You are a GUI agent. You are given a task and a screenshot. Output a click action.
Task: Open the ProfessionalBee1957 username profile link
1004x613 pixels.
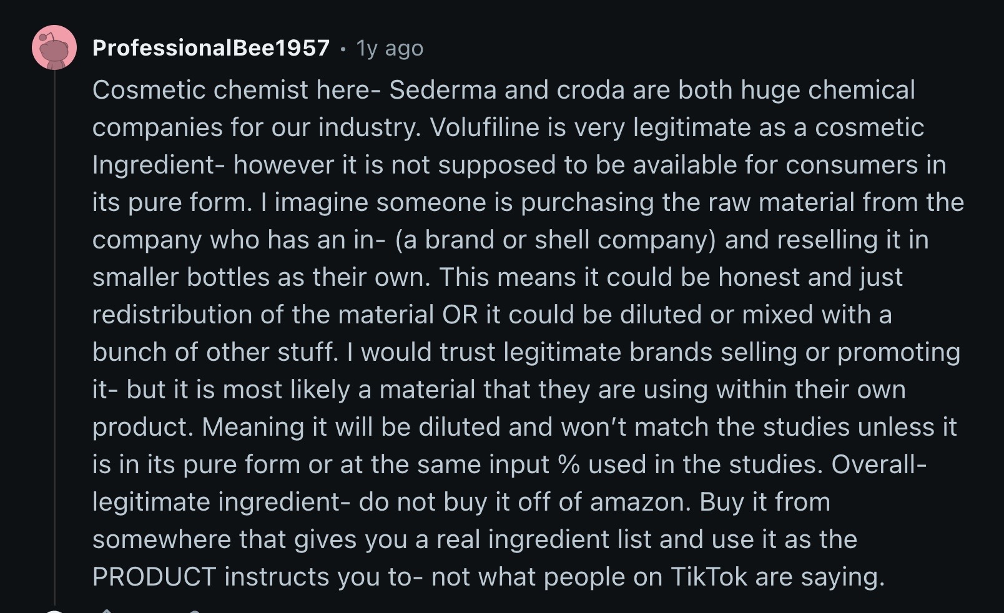click(211, 48)
